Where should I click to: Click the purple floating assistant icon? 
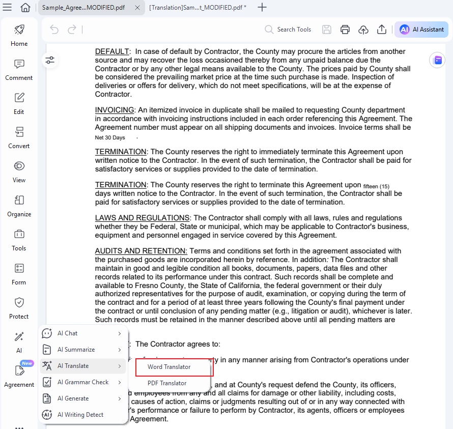click(438, 60)
